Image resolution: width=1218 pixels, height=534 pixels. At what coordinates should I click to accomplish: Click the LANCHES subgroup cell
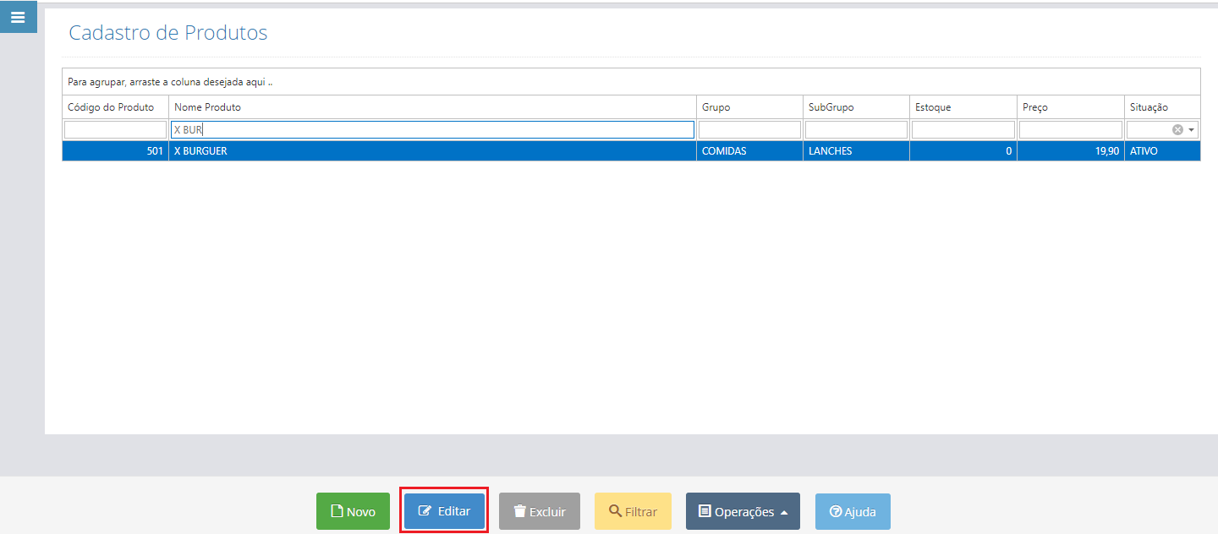tap(856, 151)
